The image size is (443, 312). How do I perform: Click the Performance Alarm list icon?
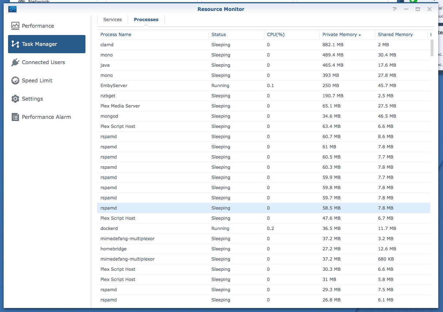[15, 117]
